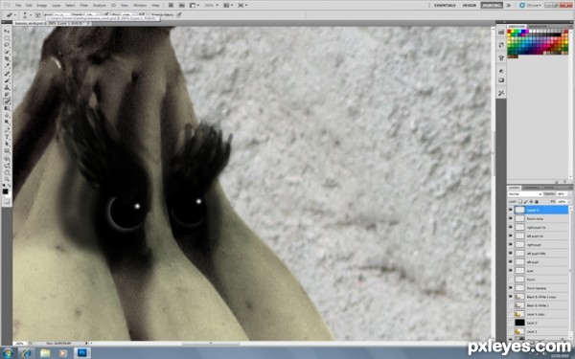The height and width of the screenshot is (359, 575).
Task: Click Switch Foreground and Background Colors arrow
Action: coord(10,186)
